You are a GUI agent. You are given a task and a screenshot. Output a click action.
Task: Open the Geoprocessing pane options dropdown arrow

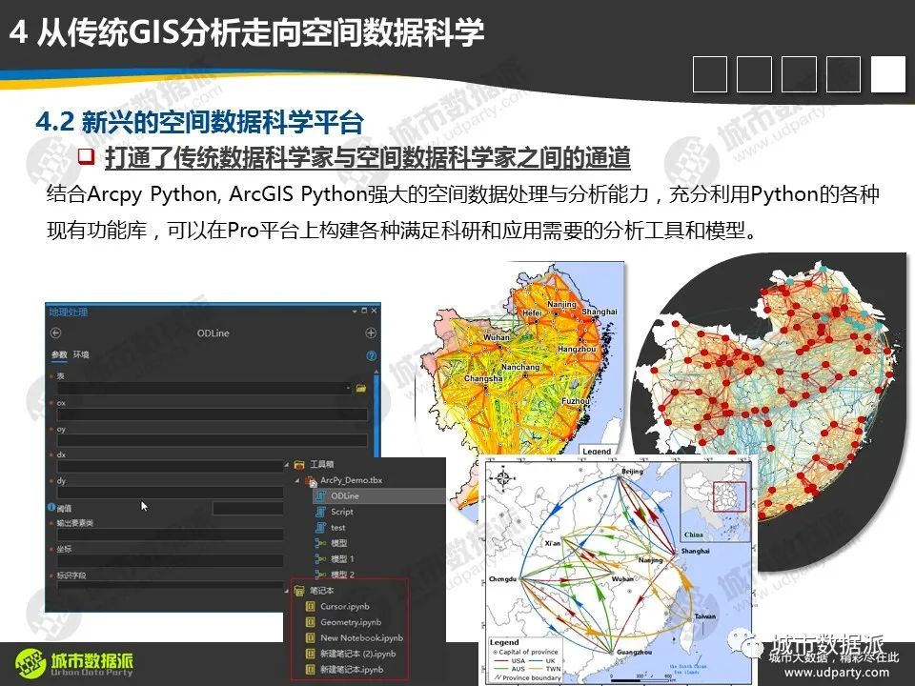point(355,311)
